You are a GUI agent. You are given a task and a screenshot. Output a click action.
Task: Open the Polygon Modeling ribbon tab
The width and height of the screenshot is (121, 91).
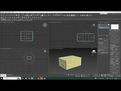pyautogui.click(x=4, y=20)
